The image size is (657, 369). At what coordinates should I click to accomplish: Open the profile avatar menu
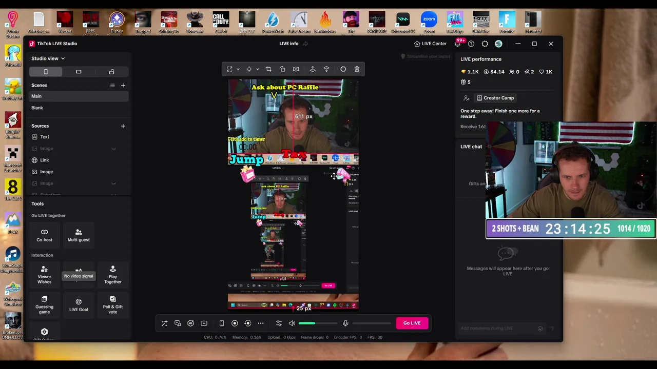point(498,44)
